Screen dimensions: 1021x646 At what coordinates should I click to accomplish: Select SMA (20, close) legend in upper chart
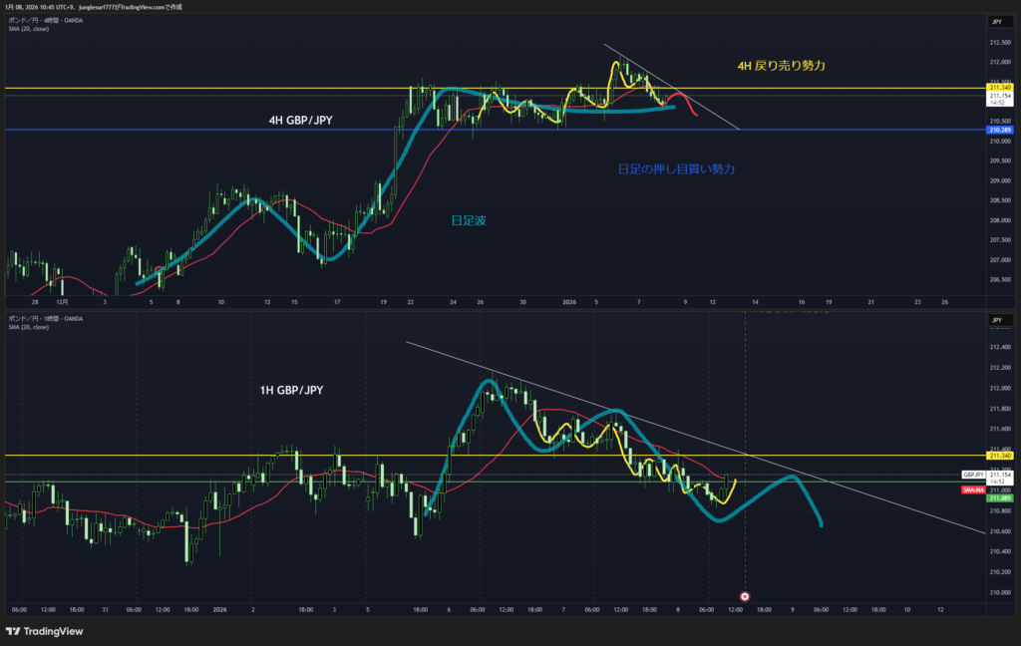coord(28,29)
